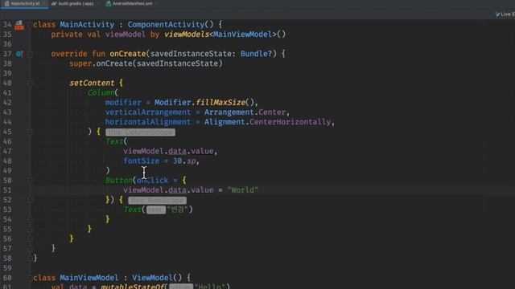
Task: Open the AndroidManifest.xml tab
Action: (132, 3)
